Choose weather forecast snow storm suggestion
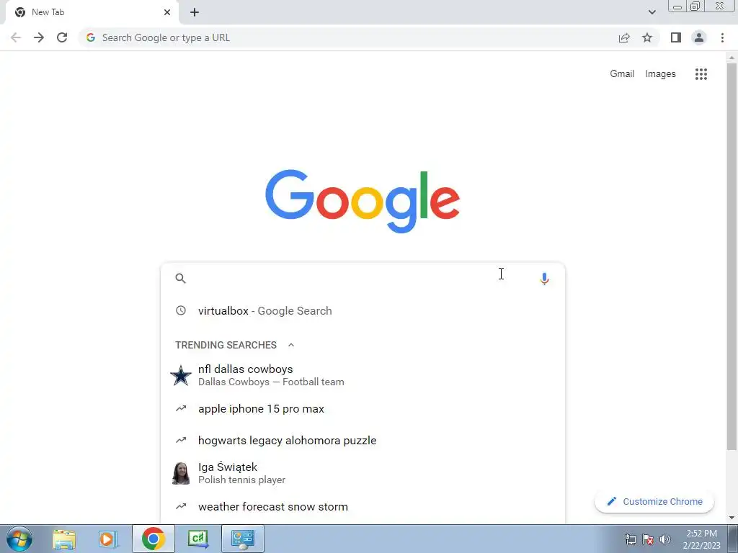This screenshot has height=553, width=738. (x=363, y=506)
